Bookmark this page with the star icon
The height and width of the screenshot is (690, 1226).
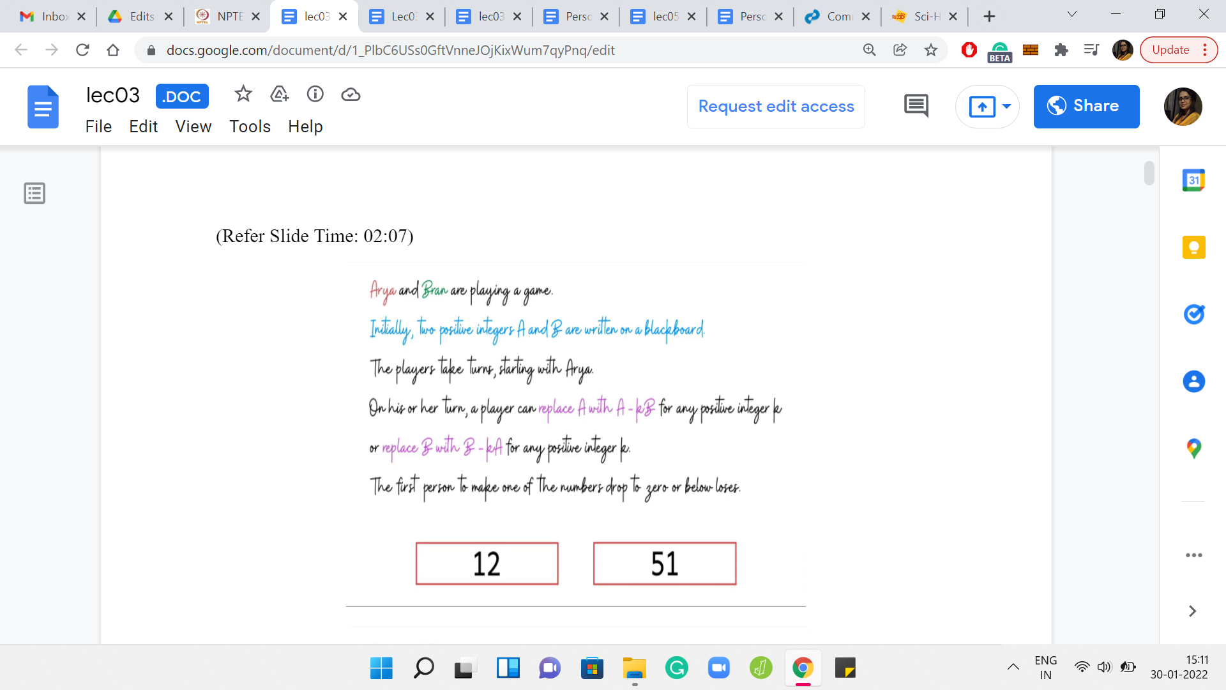[931, 50]
